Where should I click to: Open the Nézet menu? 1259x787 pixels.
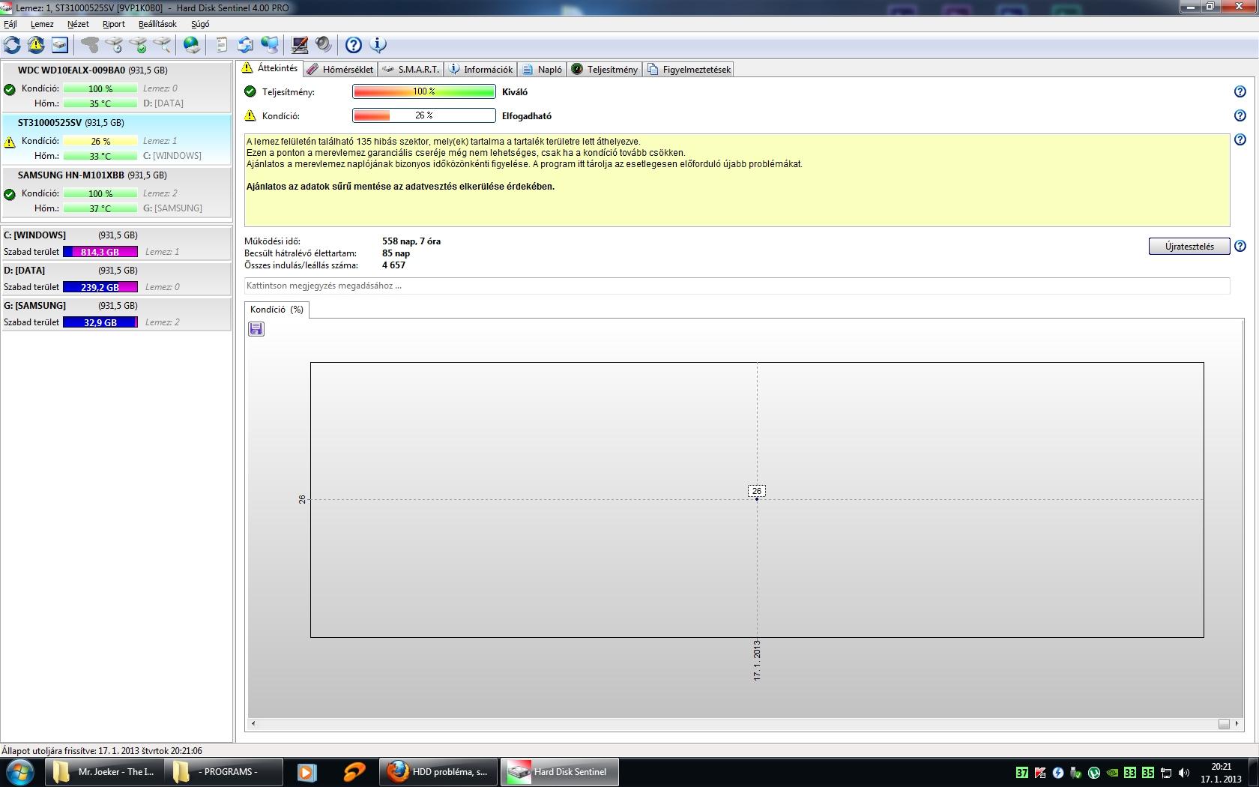click(x=78, y=24)
